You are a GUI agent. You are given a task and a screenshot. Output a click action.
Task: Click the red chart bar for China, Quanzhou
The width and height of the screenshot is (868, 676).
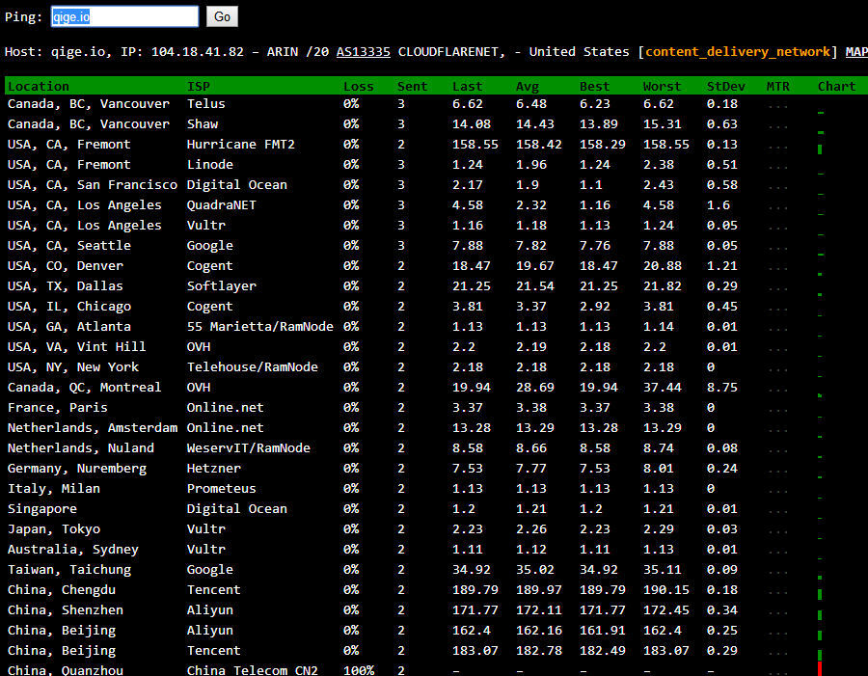point(820,669)
